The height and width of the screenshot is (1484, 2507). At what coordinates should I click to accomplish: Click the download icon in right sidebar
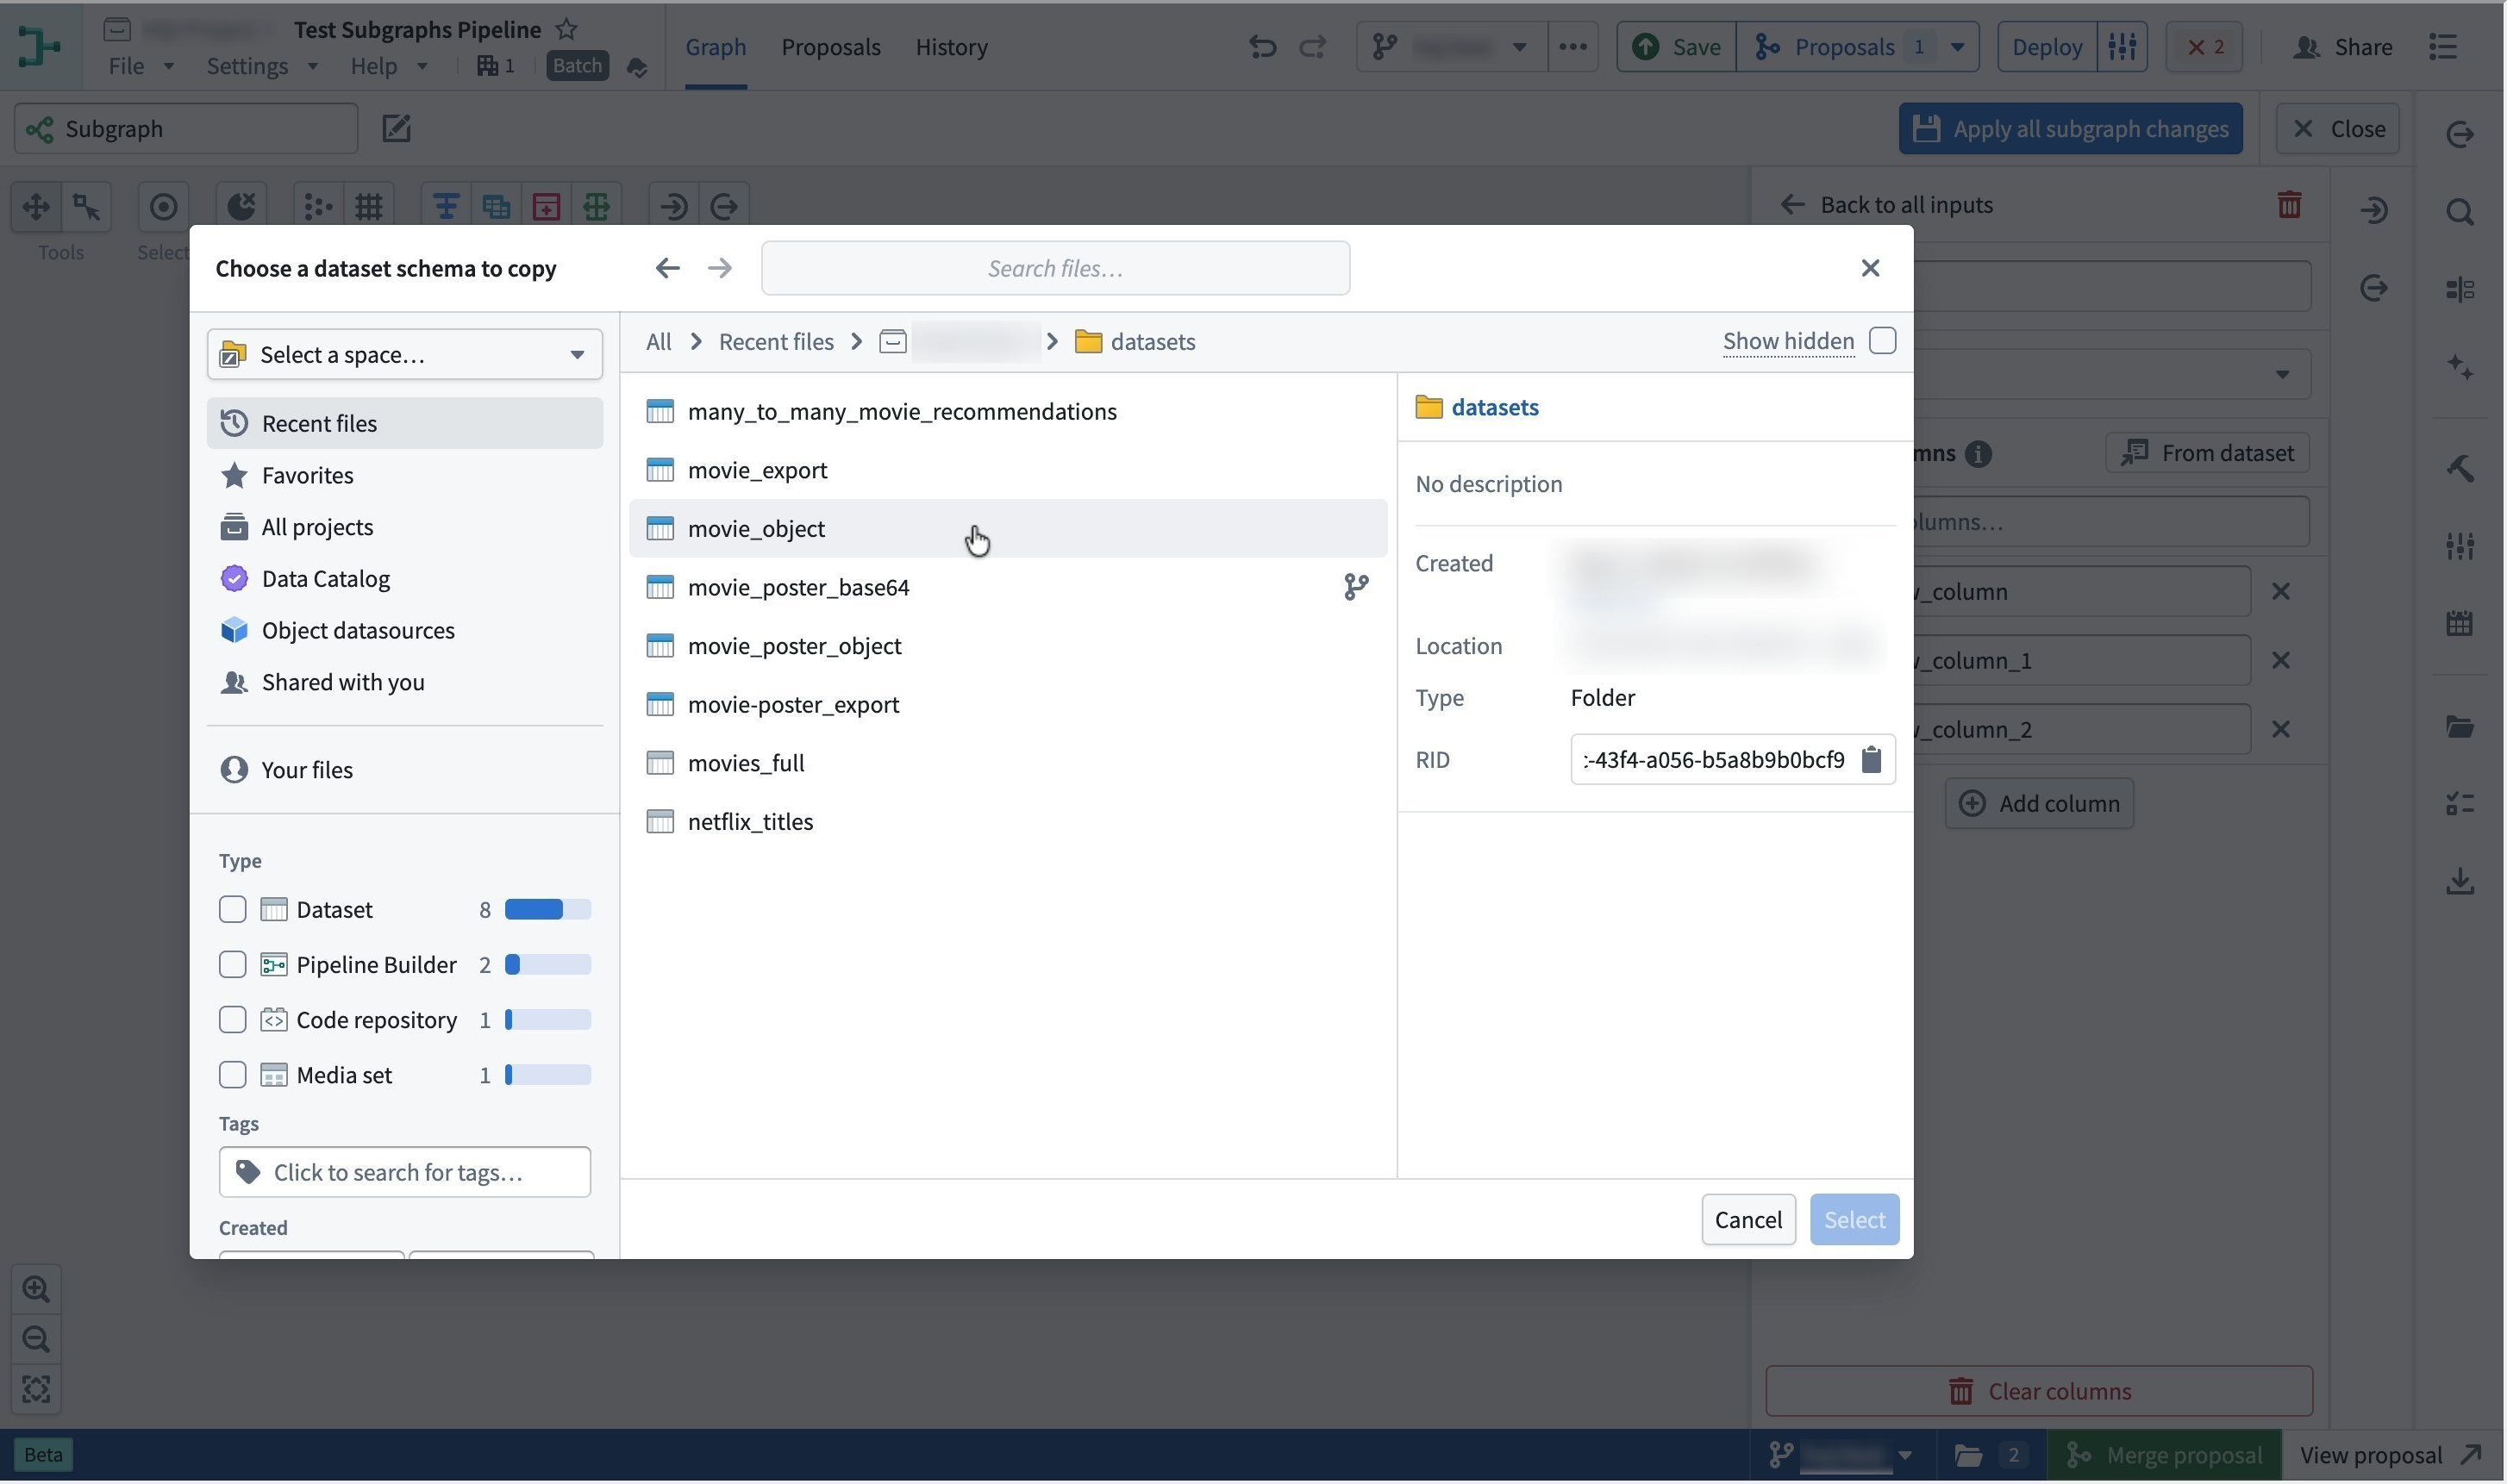pos(2460,882)
